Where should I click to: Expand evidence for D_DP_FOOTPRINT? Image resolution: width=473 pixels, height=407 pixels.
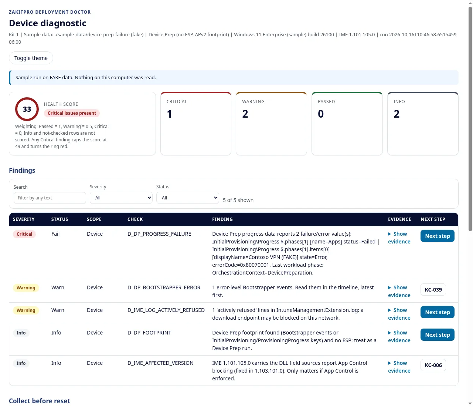coord(399,337)
